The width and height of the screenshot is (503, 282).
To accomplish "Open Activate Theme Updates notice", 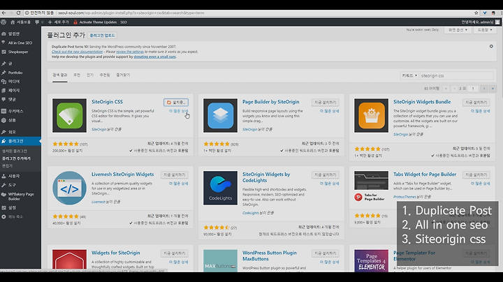I will [x=95, y=22].
